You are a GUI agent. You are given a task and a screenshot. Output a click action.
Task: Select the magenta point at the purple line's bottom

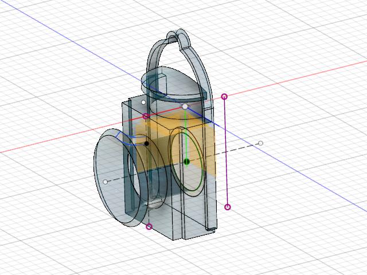coord(228,207)
